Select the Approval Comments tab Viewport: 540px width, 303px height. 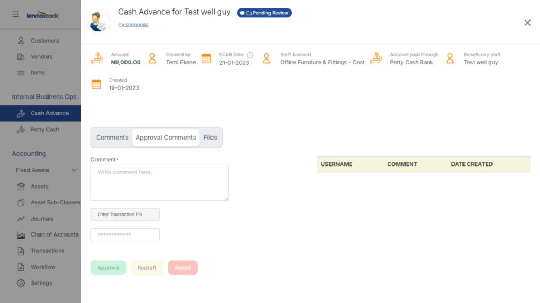coord(166,138)
